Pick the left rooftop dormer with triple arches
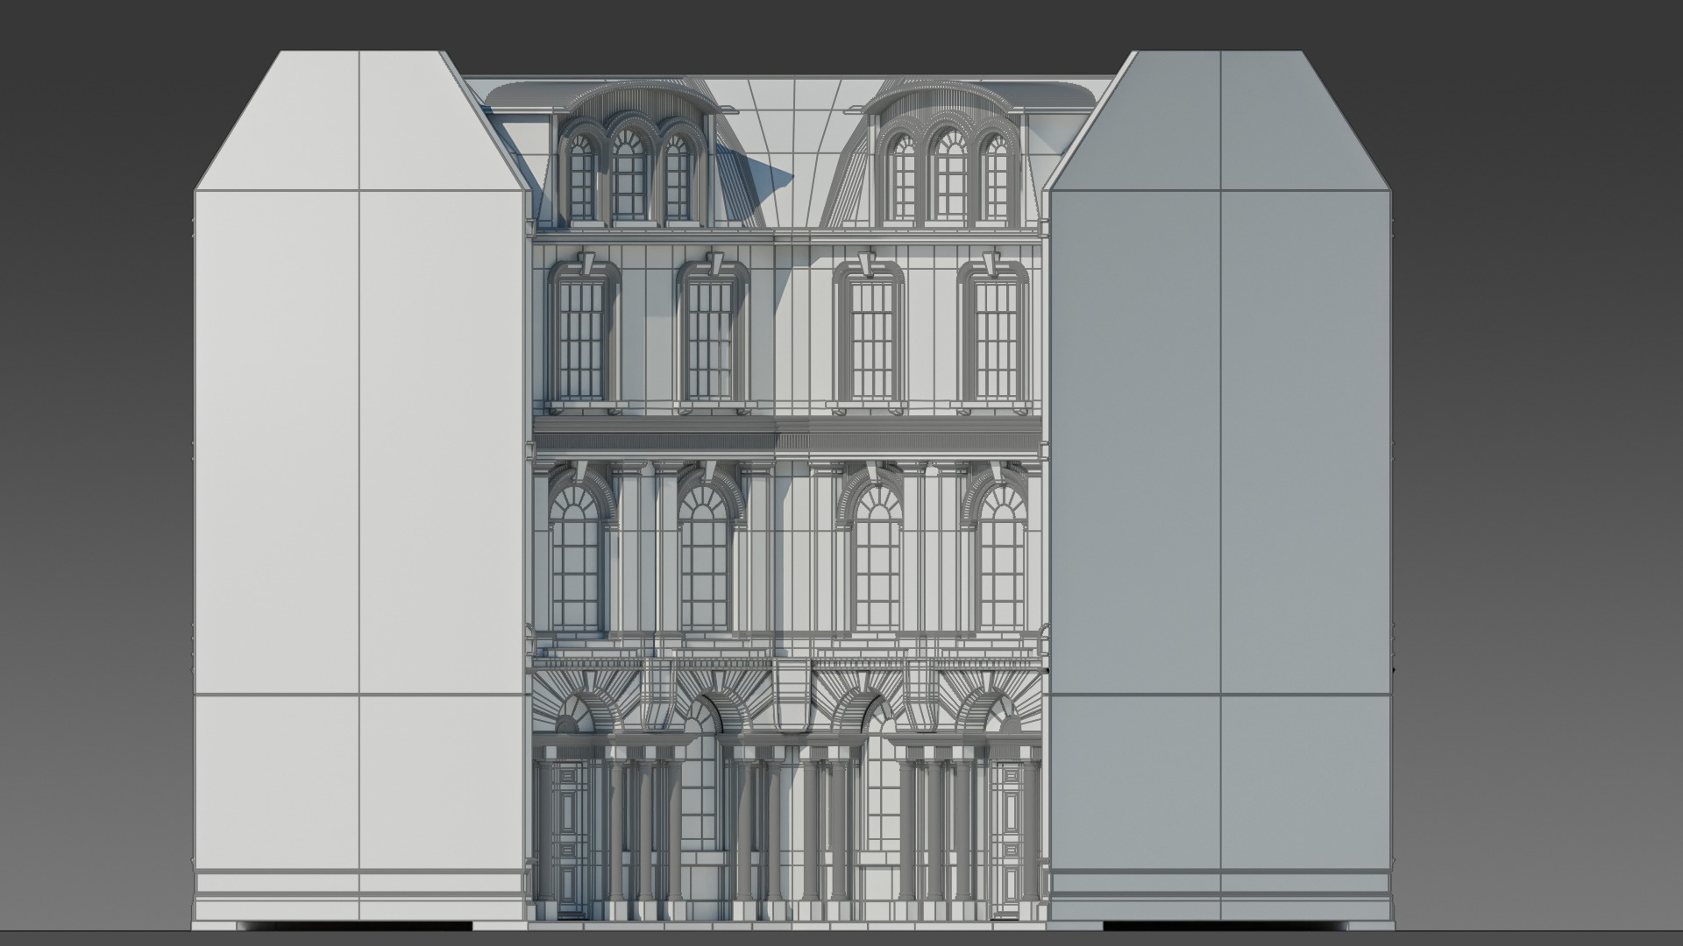 629,153
